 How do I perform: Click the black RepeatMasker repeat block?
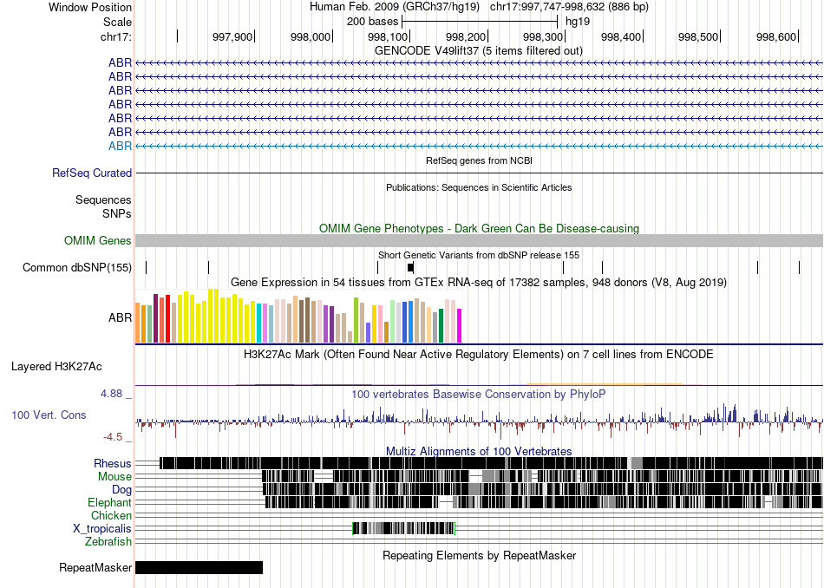click(x=199, y=567)
